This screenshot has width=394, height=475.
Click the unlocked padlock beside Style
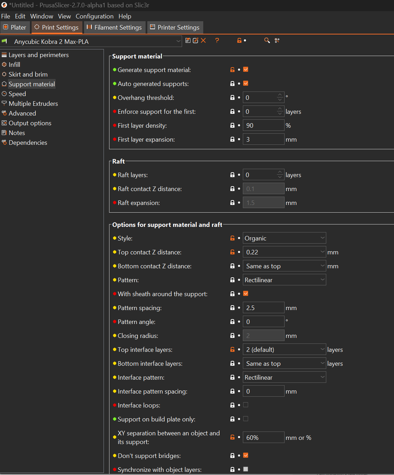232,238
